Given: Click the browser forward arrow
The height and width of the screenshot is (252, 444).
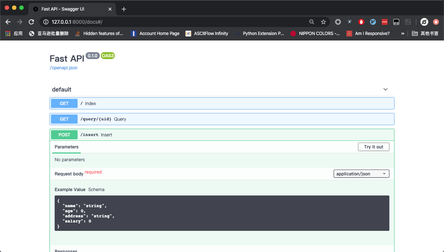Looking at the screenshot, I should click(20, 22).
